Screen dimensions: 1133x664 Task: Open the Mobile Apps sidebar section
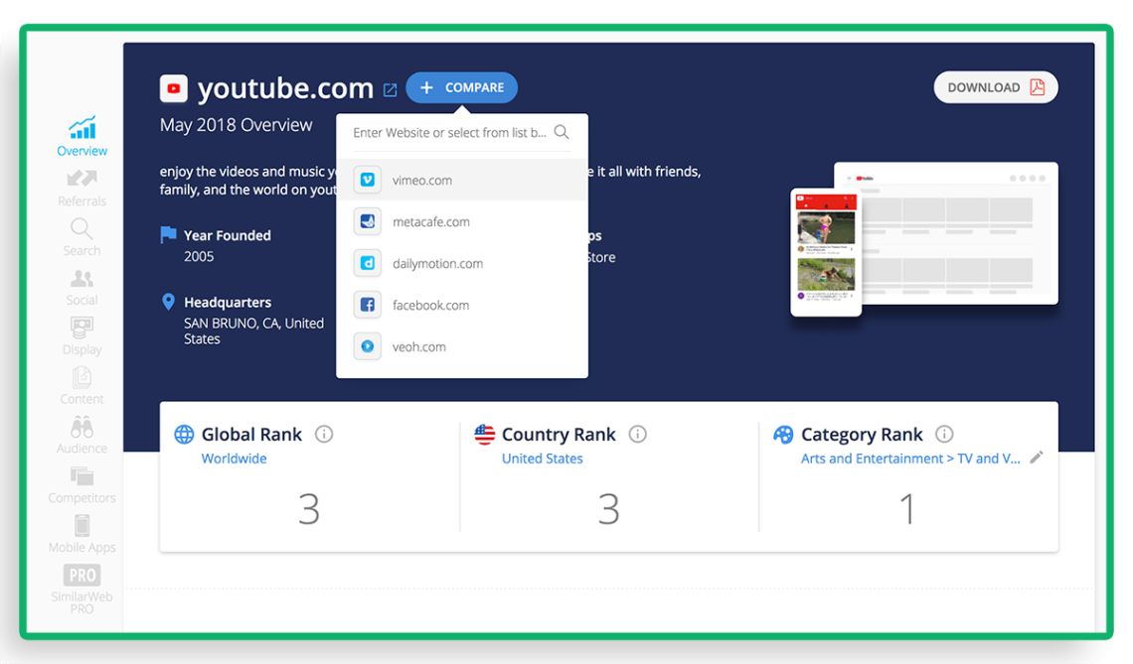[x=81, y=534]
